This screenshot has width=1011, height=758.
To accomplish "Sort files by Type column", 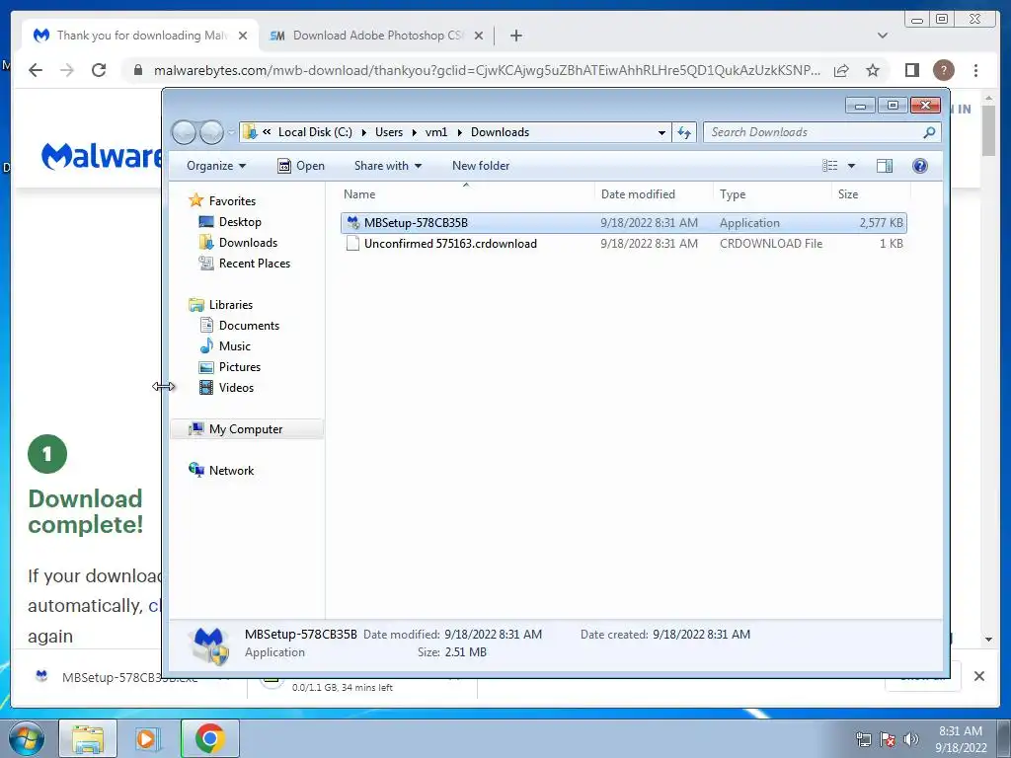I will (772, 194).
